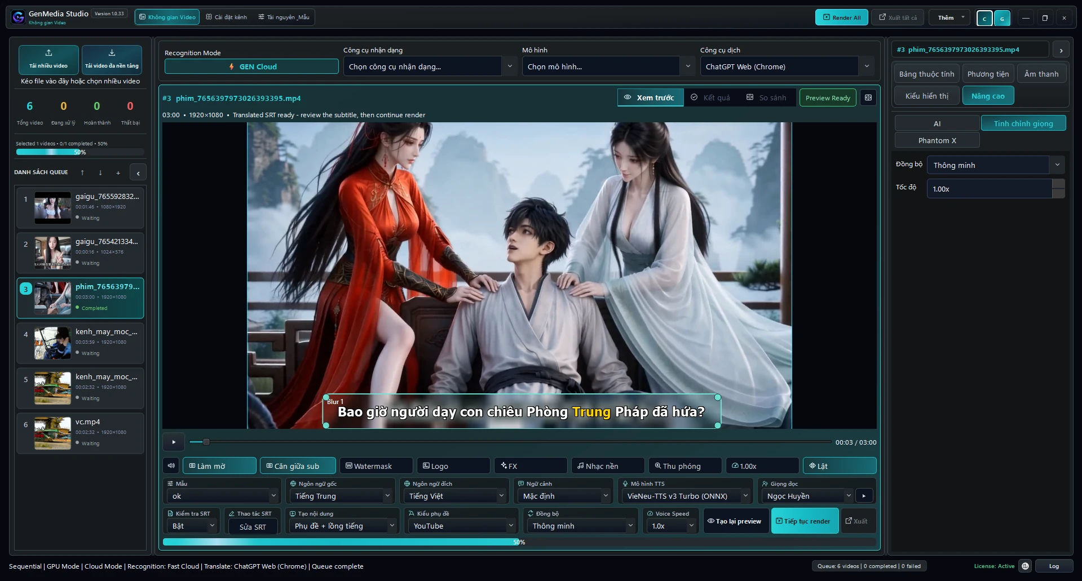Click Tạo lại preview button
The height and width of the screenshot is (581, 1082).
tap(735, 521)
